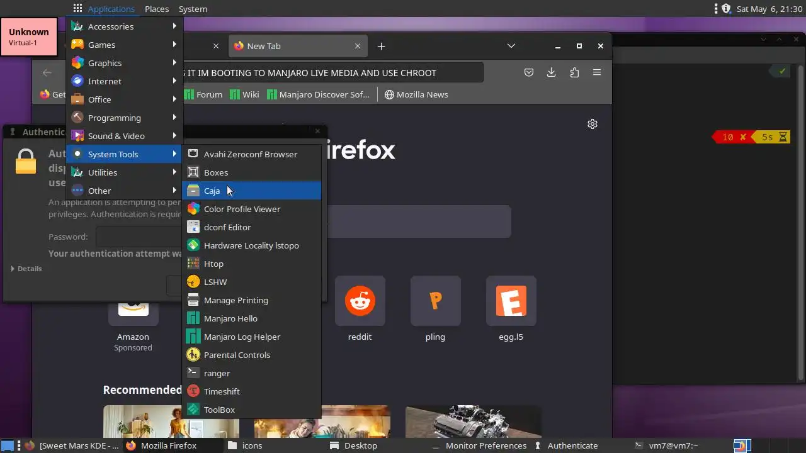Screen dimensions: 806x453
Task: Start Htop from System Tools
Action: click(x=251, y=264)
